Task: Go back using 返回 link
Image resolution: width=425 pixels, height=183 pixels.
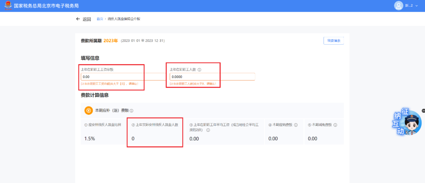Action: pyautogui.click(x=87, y=19)
